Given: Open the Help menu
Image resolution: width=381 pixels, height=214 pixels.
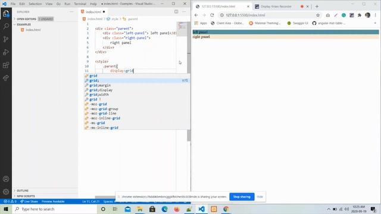Looking at the screenshot, I should pos(93,4).
